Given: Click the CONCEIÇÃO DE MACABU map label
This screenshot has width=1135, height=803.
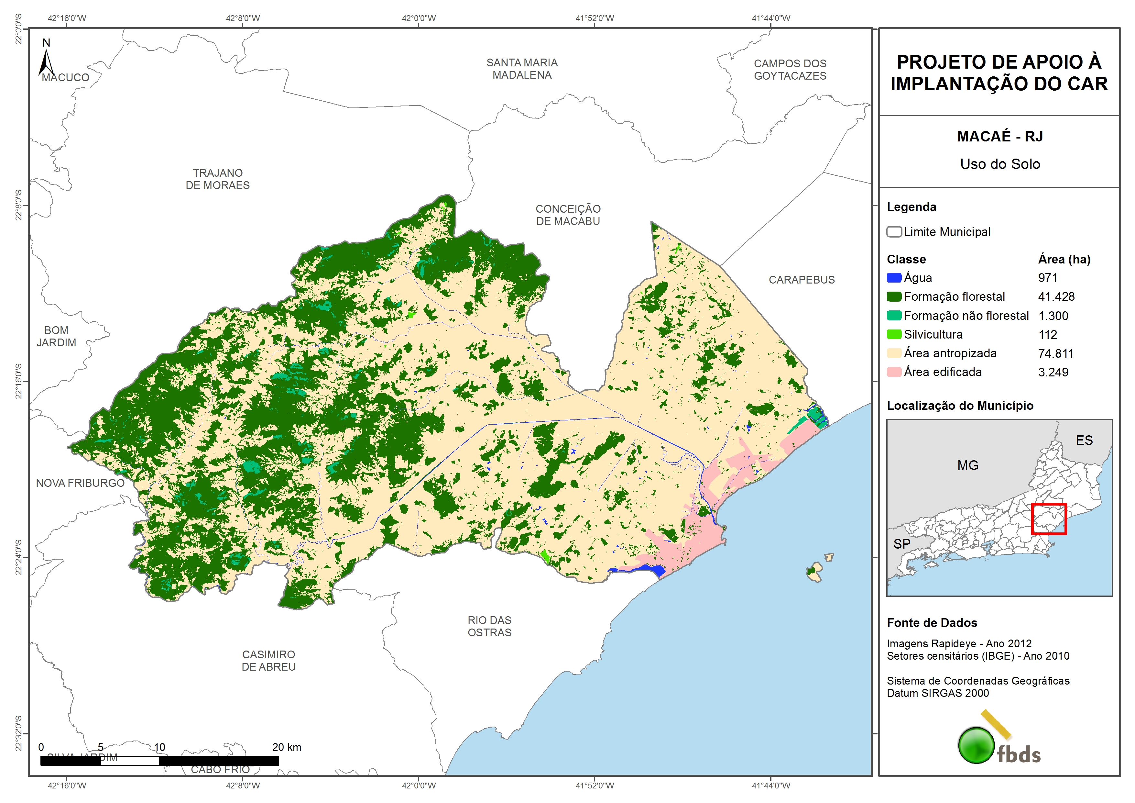Looking at the screenshot, I should pyautogui.click(x=568, y=215).
